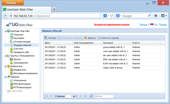The height and width of the screenshot is (104, 170).
Task: Collapse the Библиотеки tree node
Action: [x=5, y=66]
